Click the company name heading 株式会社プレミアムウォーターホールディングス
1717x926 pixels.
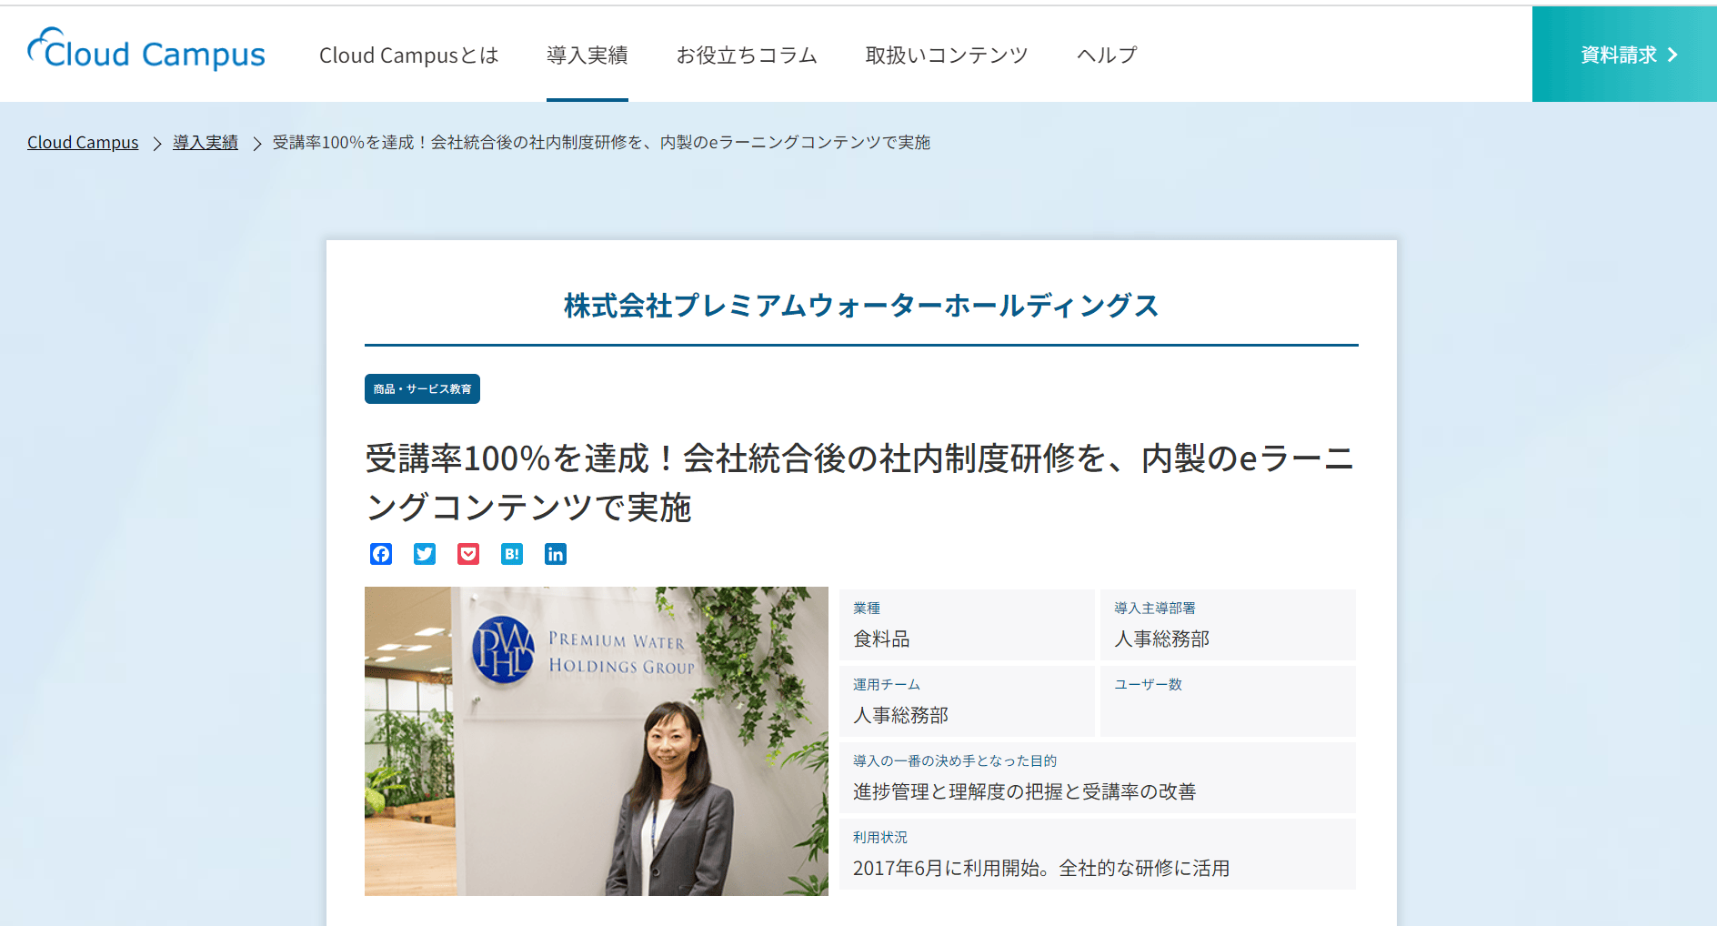(x=861, y=306)
